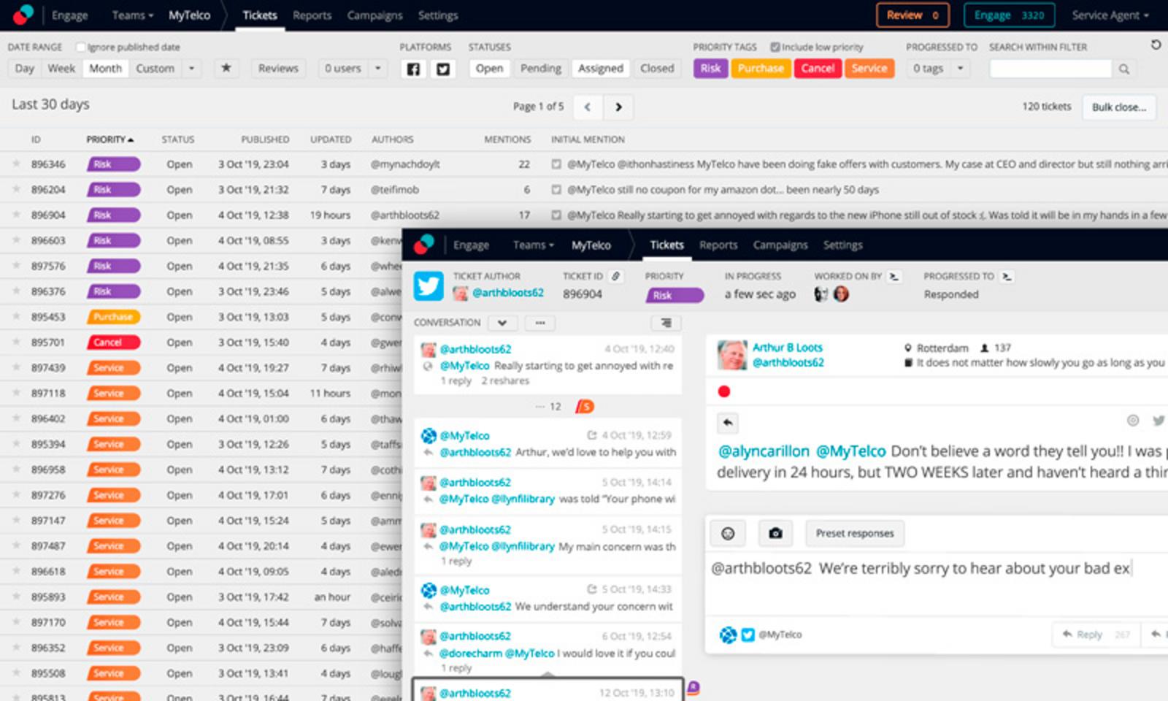
Task: Open Campaigns tab in ticket window
Action: pos(780,245)
